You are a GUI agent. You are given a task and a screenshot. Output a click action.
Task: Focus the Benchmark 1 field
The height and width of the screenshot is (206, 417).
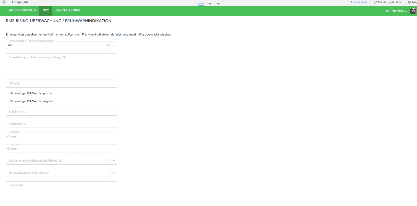[x=61, y=112]
